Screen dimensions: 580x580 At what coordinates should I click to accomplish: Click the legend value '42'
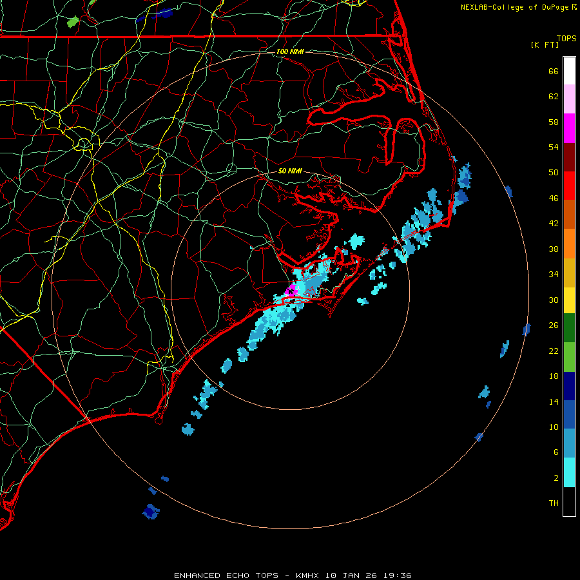pyautogui.click(x=554, y=224)
